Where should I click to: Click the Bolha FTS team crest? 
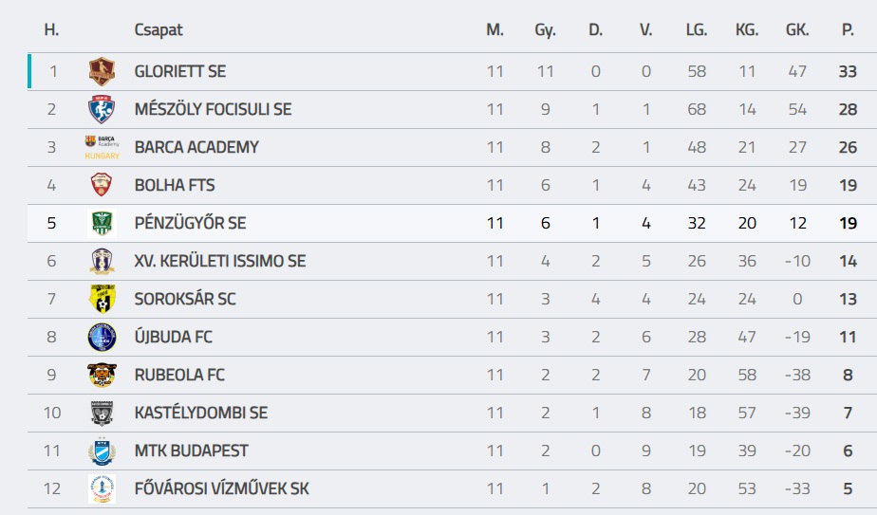click(102, 185)
